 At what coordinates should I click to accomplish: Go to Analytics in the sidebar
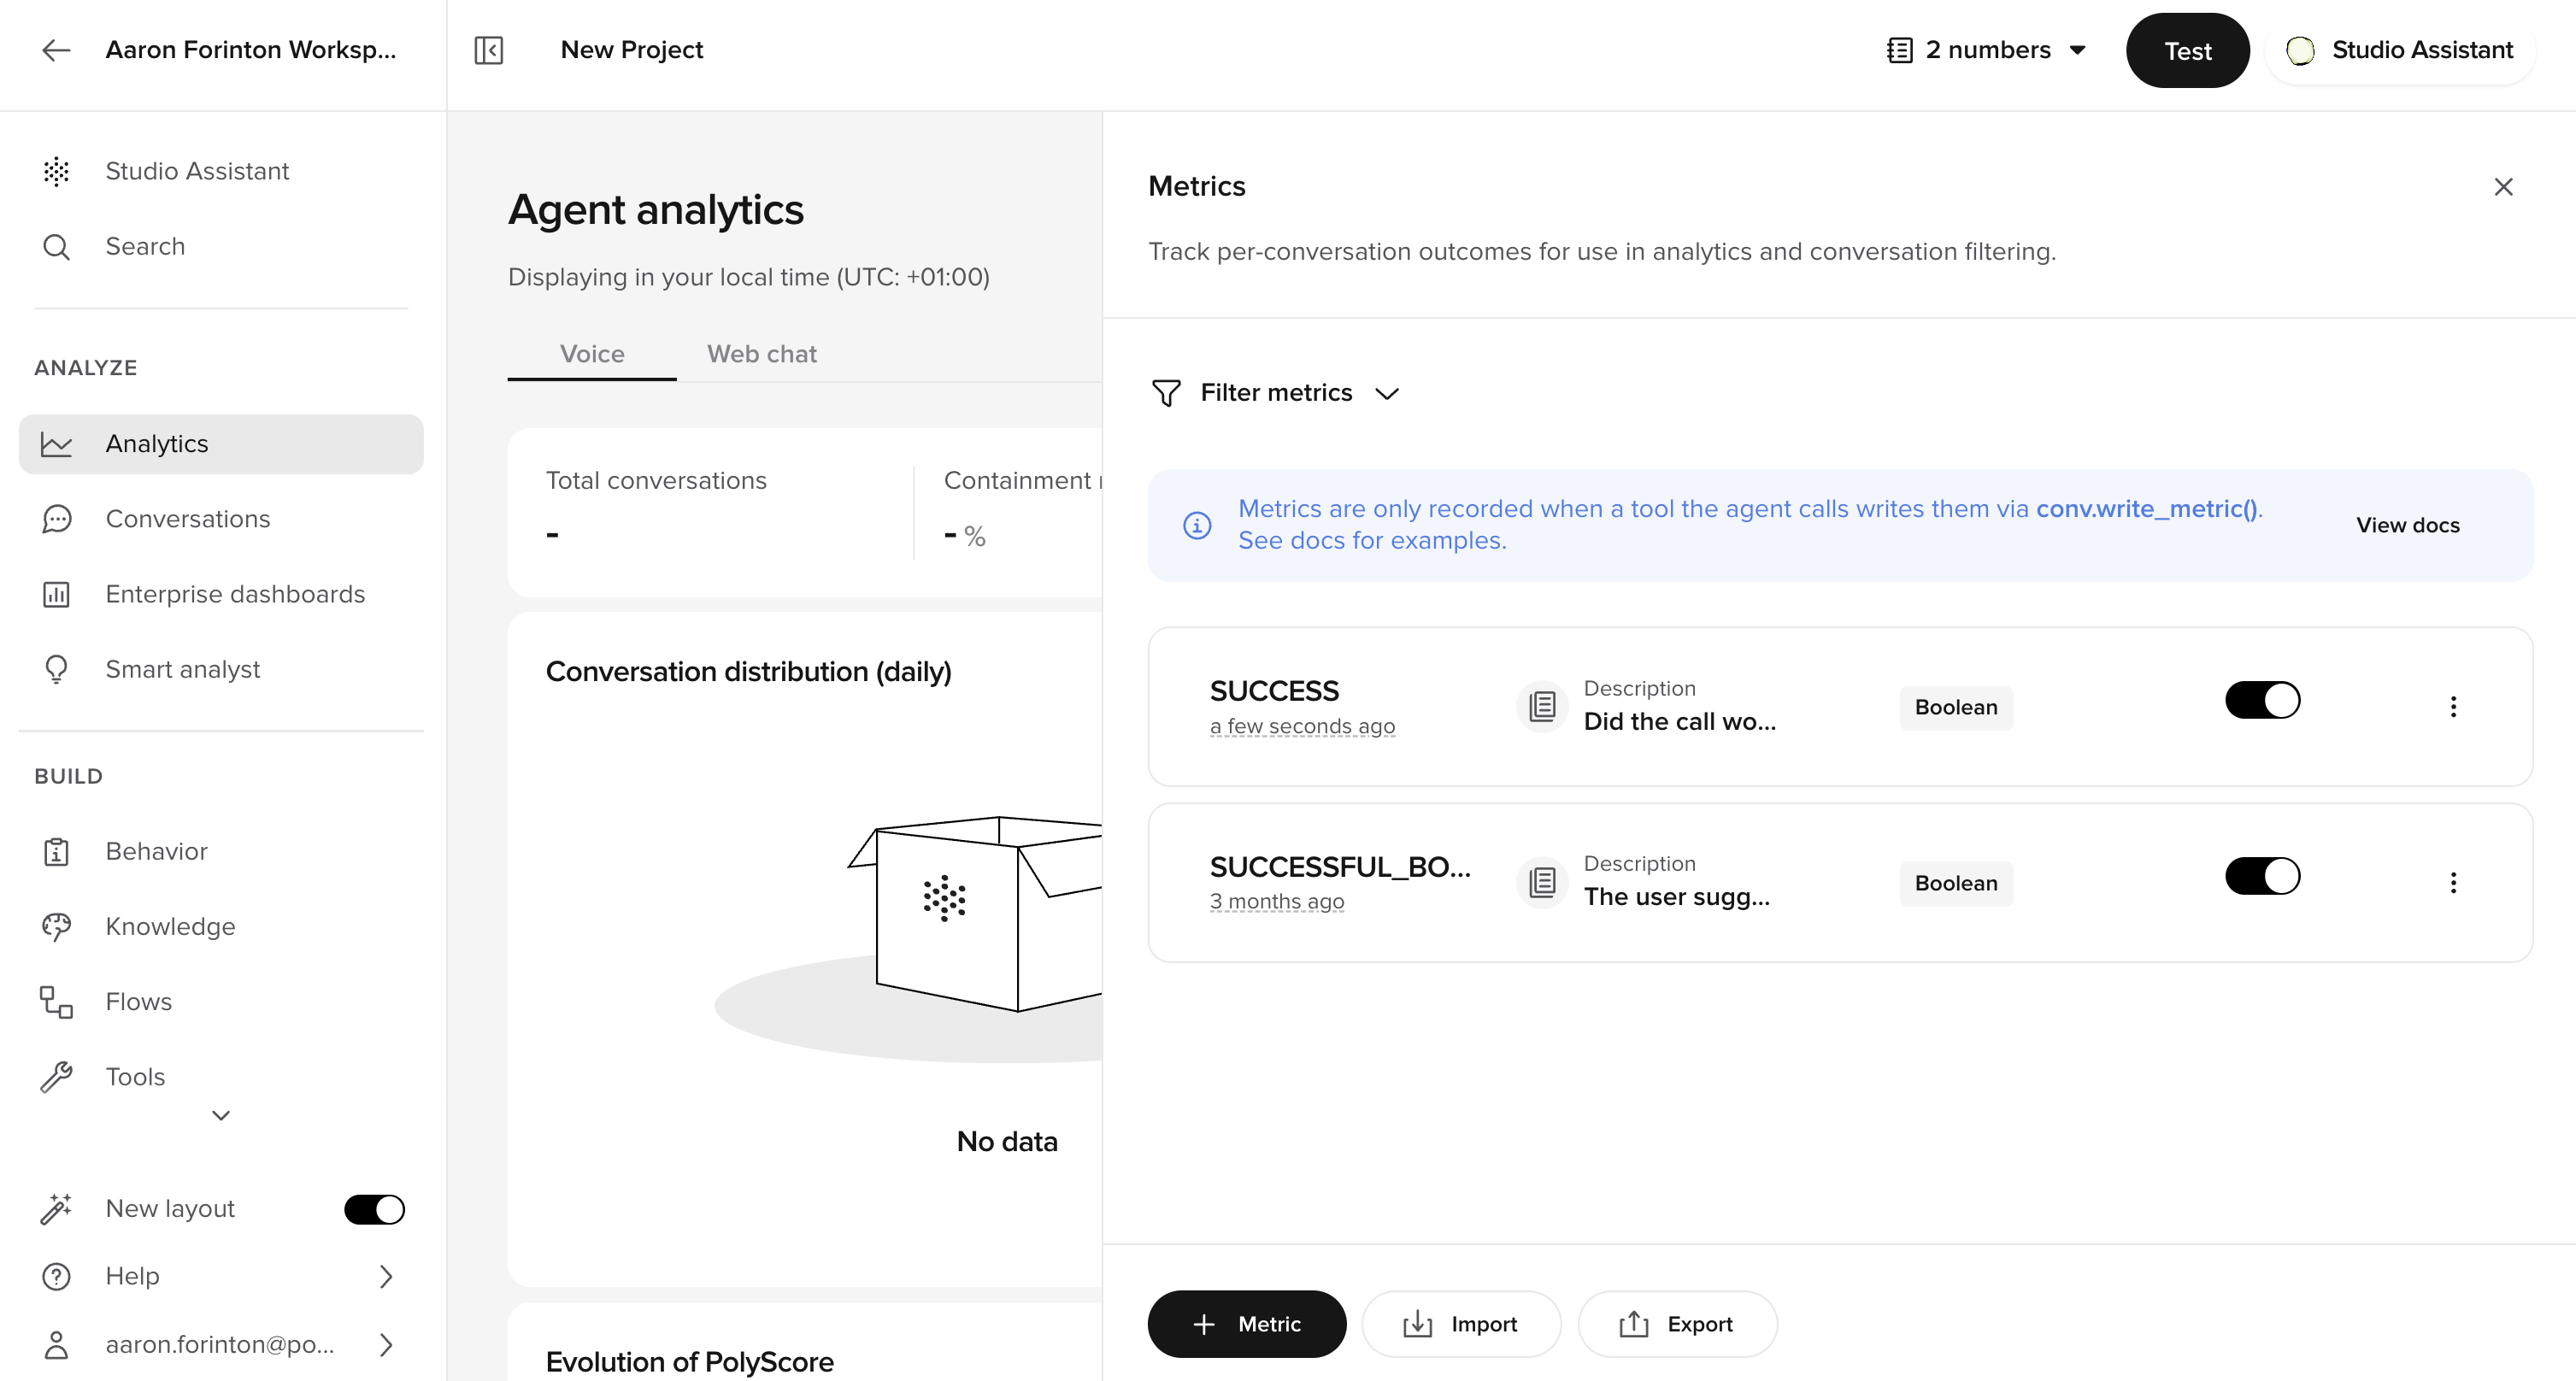pyautogui.click(x=221, y=444)
